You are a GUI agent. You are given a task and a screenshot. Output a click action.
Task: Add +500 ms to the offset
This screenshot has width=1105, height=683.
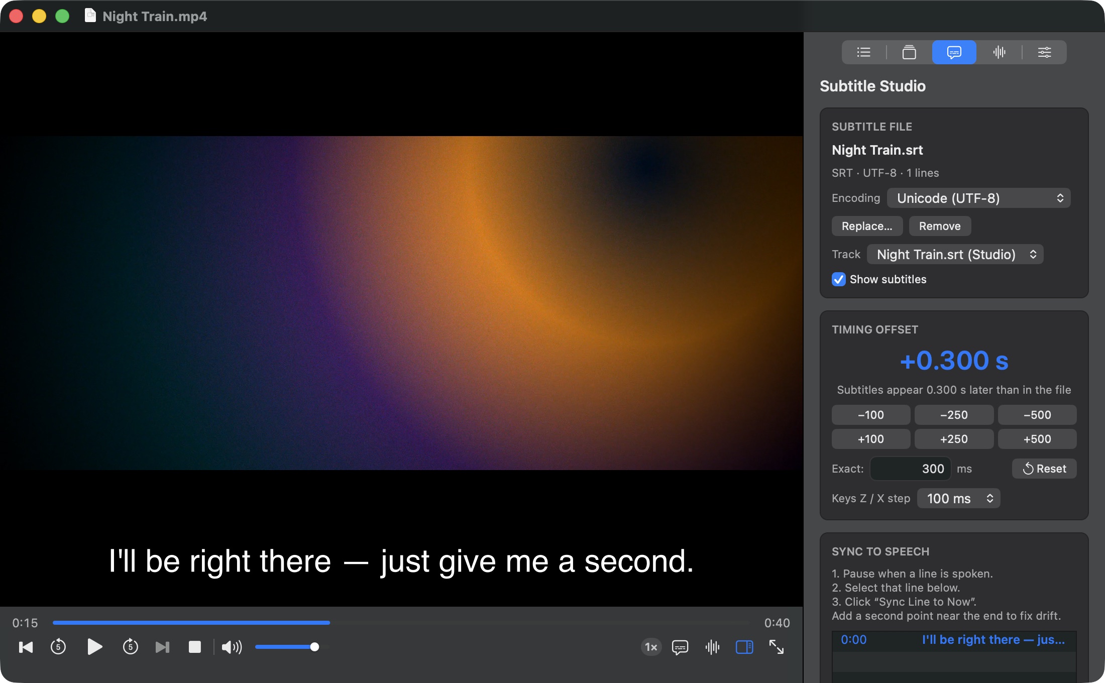tap(1037, 439)
